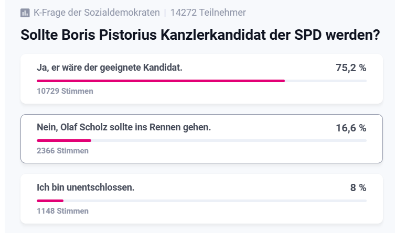Click the 'K-Frage der Sozialdemokraten' label

tap(97, 13)
